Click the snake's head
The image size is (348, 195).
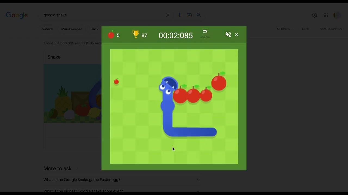click(x=168, y=86)
